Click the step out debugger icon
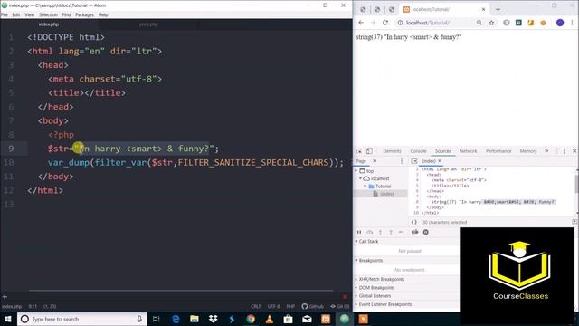Screen dimensions: 579x326 pyautogui.click(x=391, y=232)
